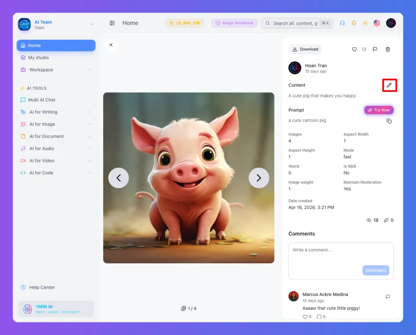The image size is (416, 335).
Task: Open the AI Team switcher dropdown
Action: point(91,24)
